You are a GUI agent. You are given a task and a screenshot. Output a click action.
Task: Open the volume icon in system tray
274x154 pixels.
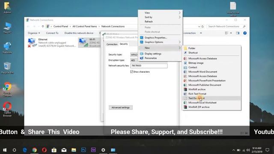pyautogui.click(x=248, y=150)
